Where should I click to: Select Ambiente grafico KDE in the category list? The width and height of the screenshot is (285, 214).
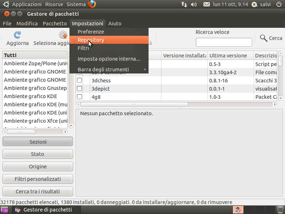pyautogui.click(x=35, y=96)
